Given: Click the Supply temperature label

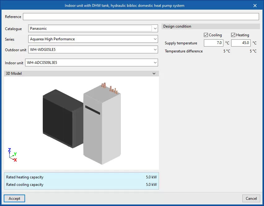Looking at the screenshot, I should 181,43.
